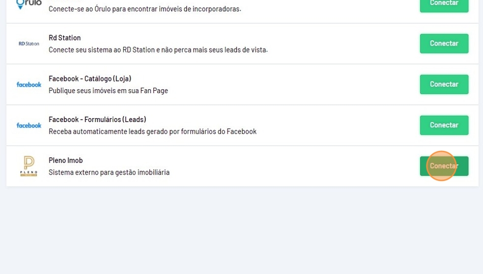Hit Conectar for Pleno Imob

point(444,166)
